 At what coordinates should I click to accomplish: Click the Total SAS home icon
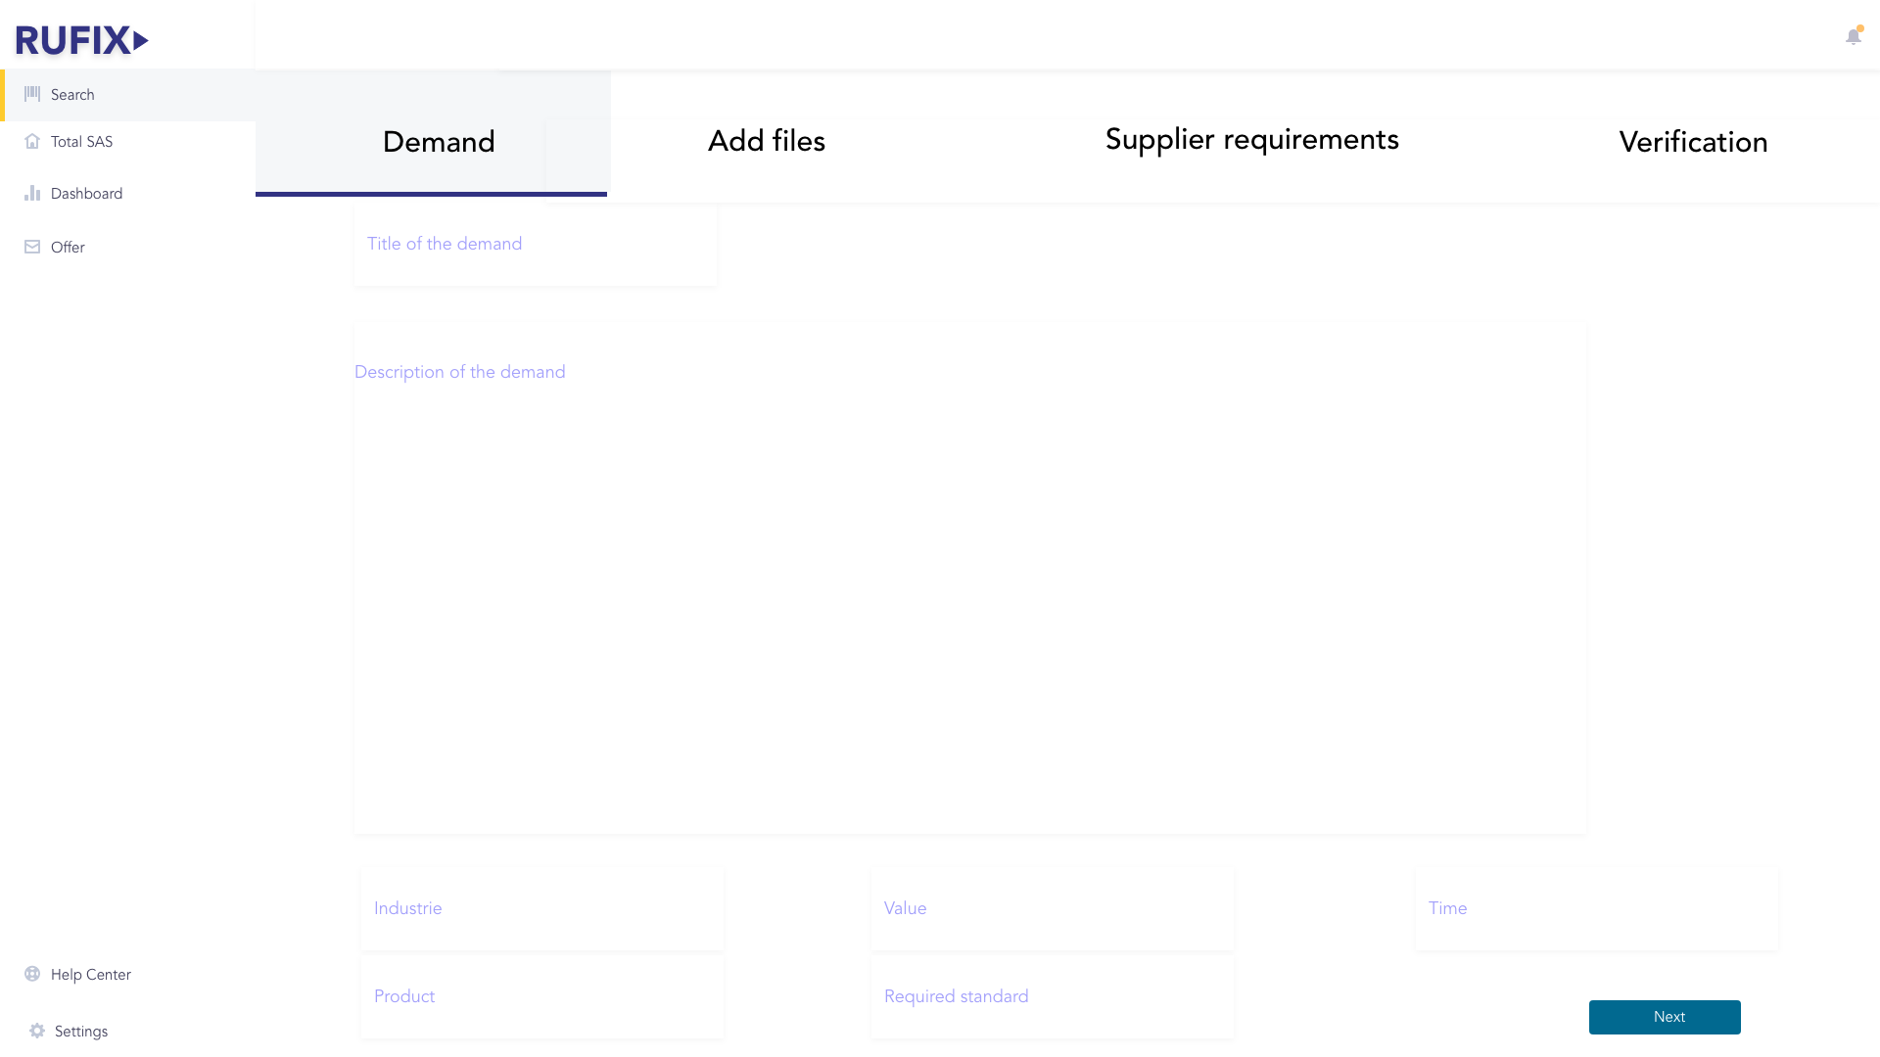pos(32,141)
